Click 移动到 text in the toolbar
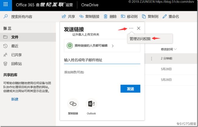This screenshot has width=198, height=127. pos(132,16)
